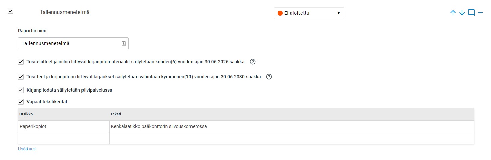491x160 pixels.
Task: Click the dropdown arrow beside Ei aloitettu
Action: coord(338,13)
